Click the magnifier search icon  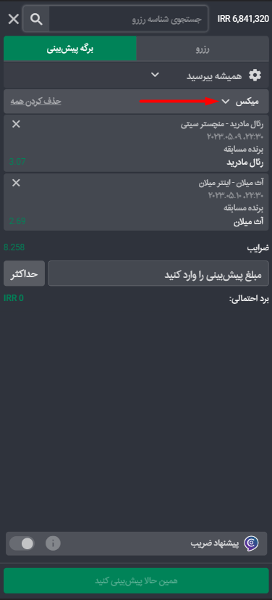[x=36, y=19]
